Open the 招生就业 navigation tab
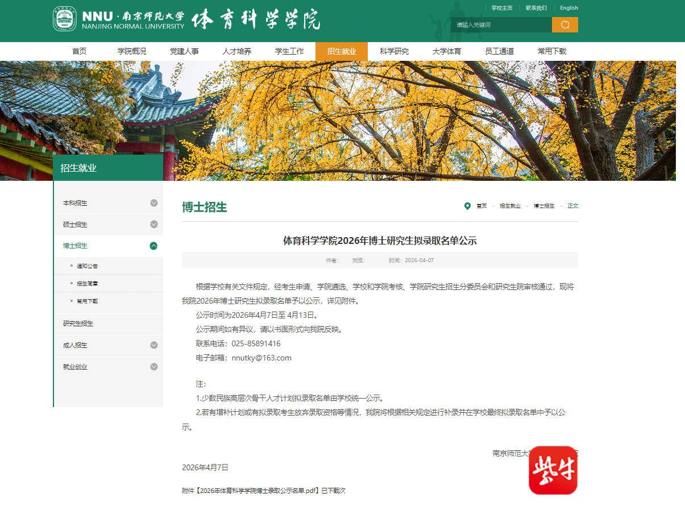 point(341,51)
